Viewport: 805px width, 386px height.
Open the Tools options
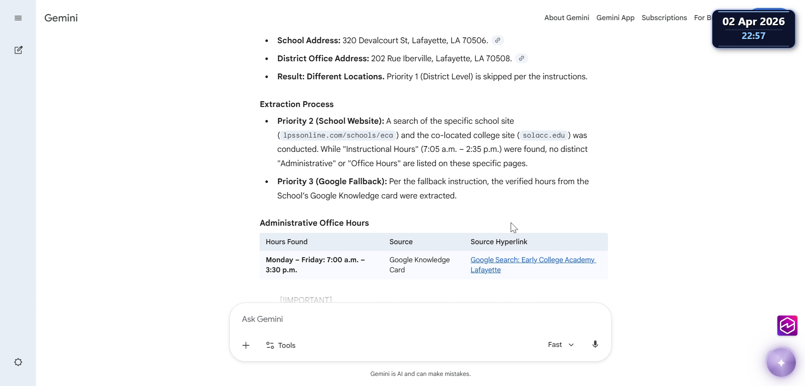click(281, 345)
